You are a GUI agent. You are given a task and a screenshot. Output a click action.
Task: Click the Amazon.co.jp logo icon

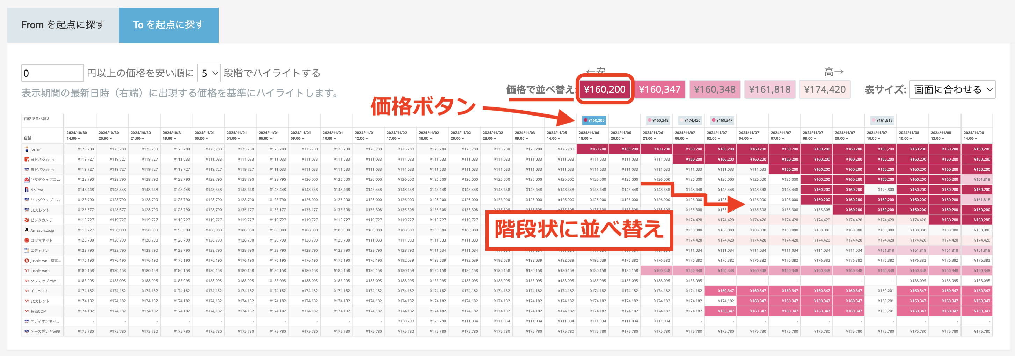click(27, 230)
